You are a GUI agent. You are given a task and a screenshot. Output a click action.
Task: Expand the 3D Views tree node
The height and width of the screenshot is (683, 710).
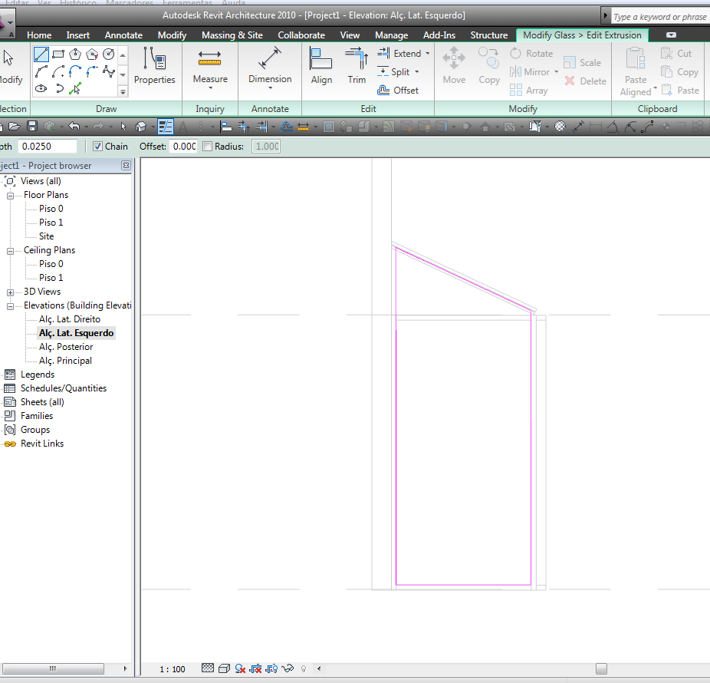(10, 292)
